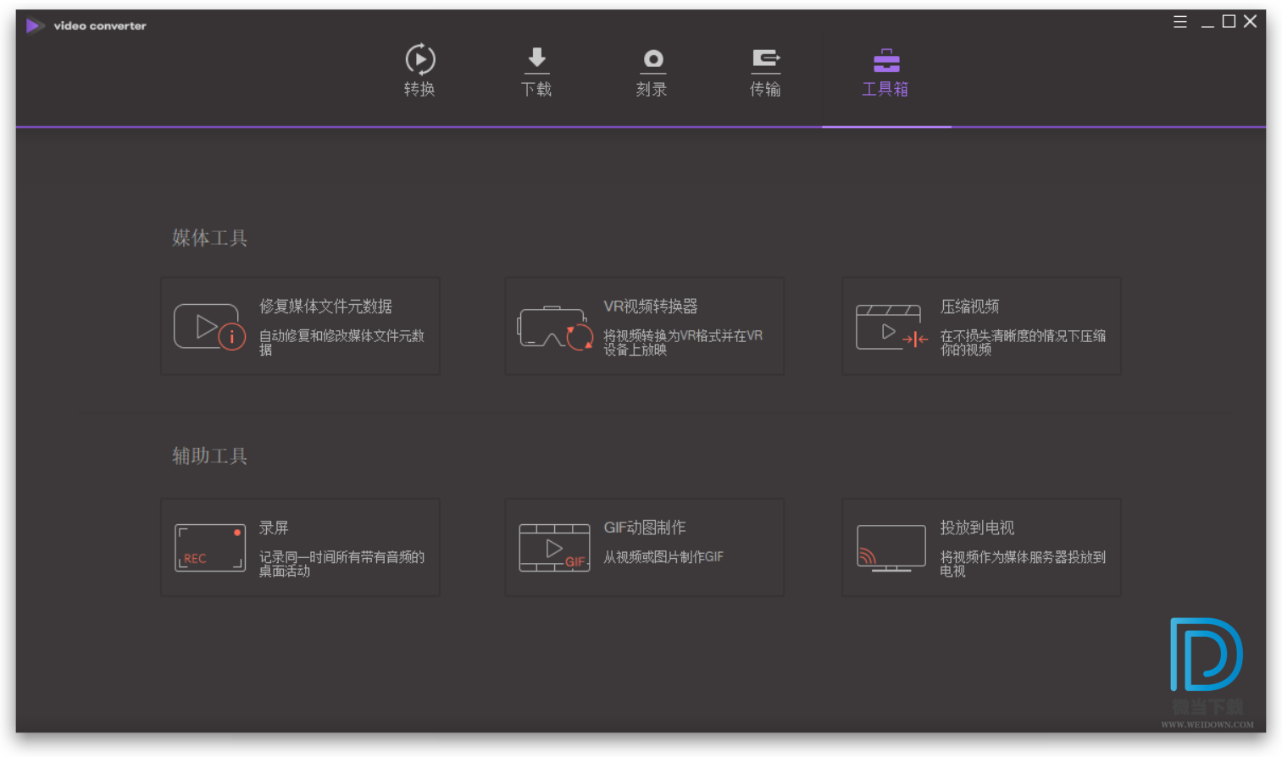Go to the 刻录 (Burn) tab
The width and height of the screenshot is (1282, 757).
[652, 71]
